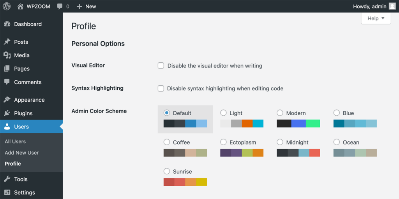Open the Plugins menu label
The height and width of the screenshot is (199, 399).
pyautogui.click(x=23, y=113)
